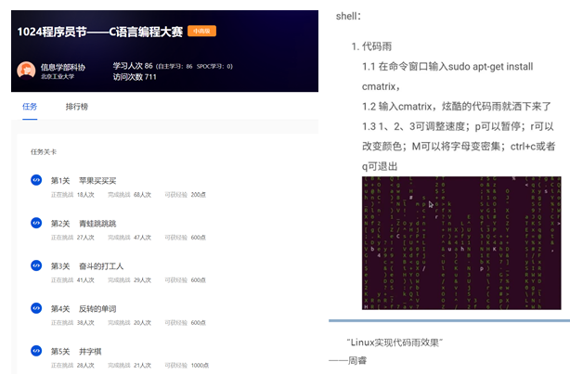The image size is (570, 388).
Task: Open the 苹果买买买 challenge title
Action: tap(96, 180)
